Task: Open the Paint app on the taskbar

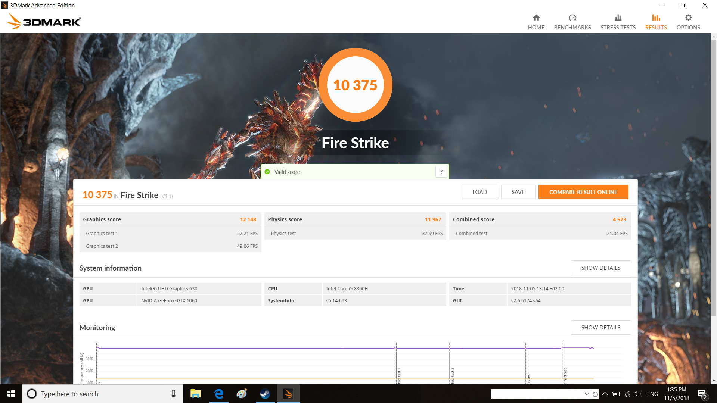Action: click(x=242, y=394)
